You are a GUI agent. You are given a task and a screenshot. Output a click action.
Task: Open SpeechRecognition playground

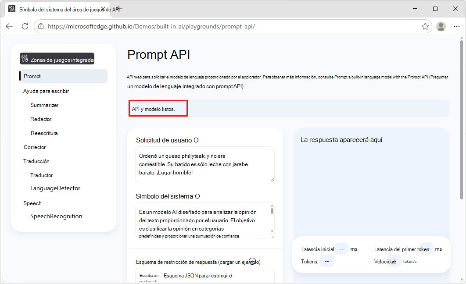(56, 216)
